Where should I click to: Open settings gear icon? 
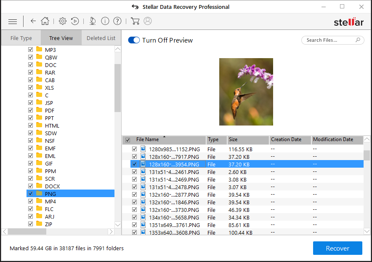63,21
